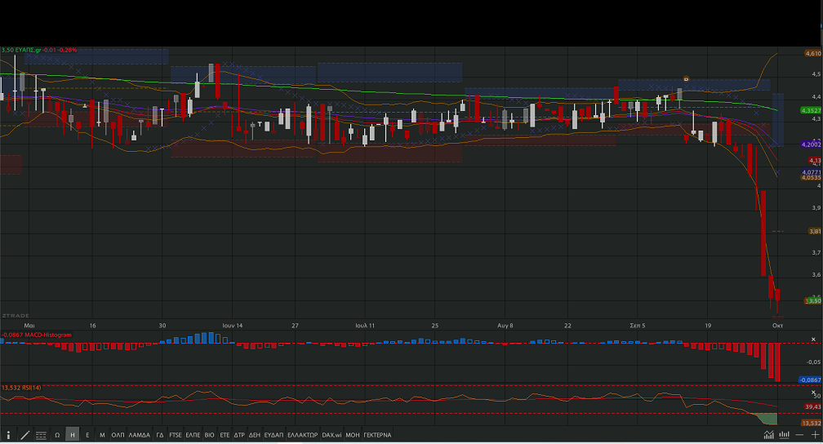
Task: Open the ΓΔ index chart
Action: point(160,435)
